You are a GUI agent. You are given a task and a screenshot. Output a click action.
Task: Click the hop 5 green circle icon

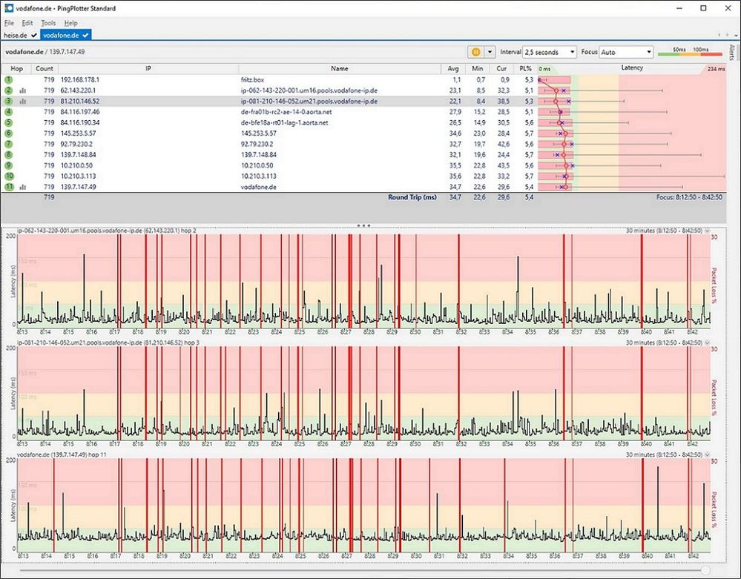click(x=9, y=122)
